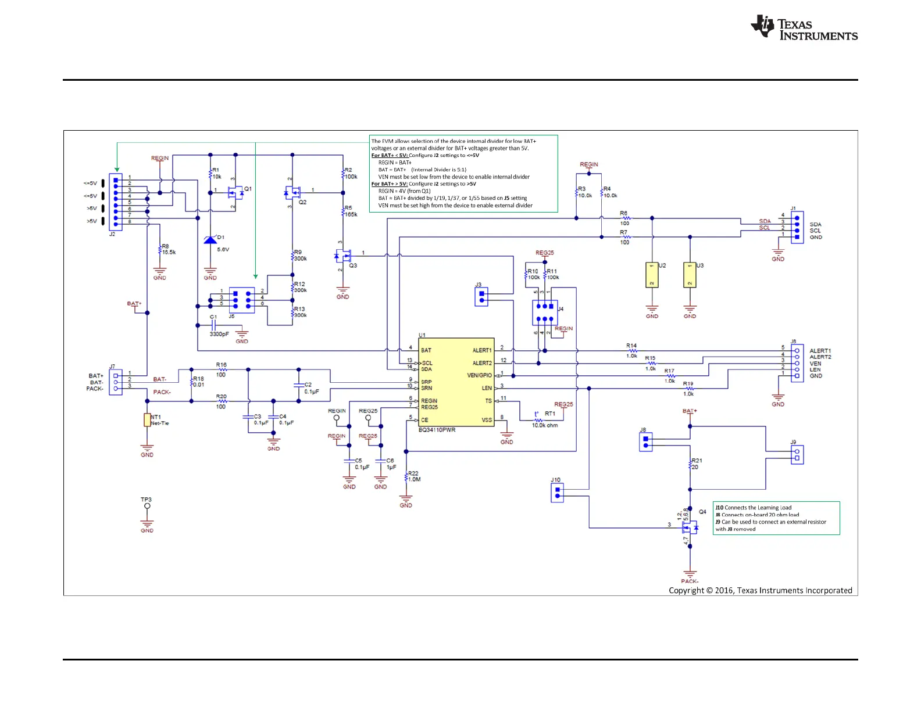The width and height of the screenshot is (921, 711).
Task: Select the J9 external resistor connector
Action: (797, 454)
